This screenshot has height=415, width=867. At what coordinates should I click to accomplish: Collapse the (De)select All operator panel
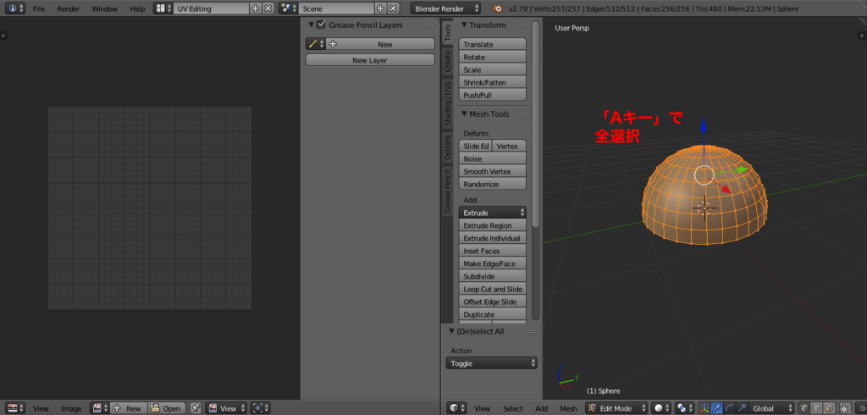[451, 331]
